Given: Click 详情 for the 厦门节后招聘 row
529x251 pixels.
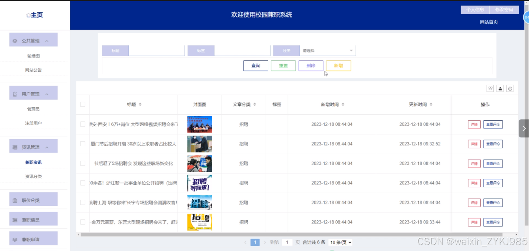Looking at the screenshot, I should (x=474, y=144).
